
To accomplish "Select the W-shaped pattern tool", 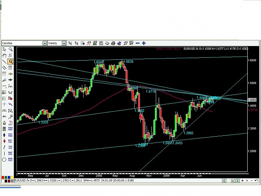I will click(10, 92).
